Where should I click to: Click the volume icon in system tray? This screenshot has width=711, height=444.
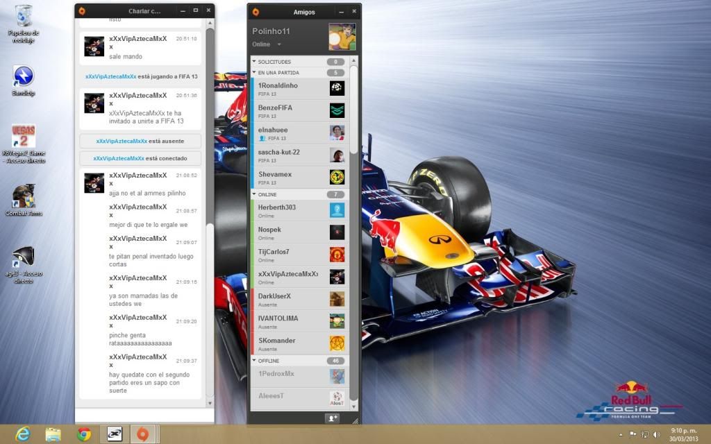656,434
